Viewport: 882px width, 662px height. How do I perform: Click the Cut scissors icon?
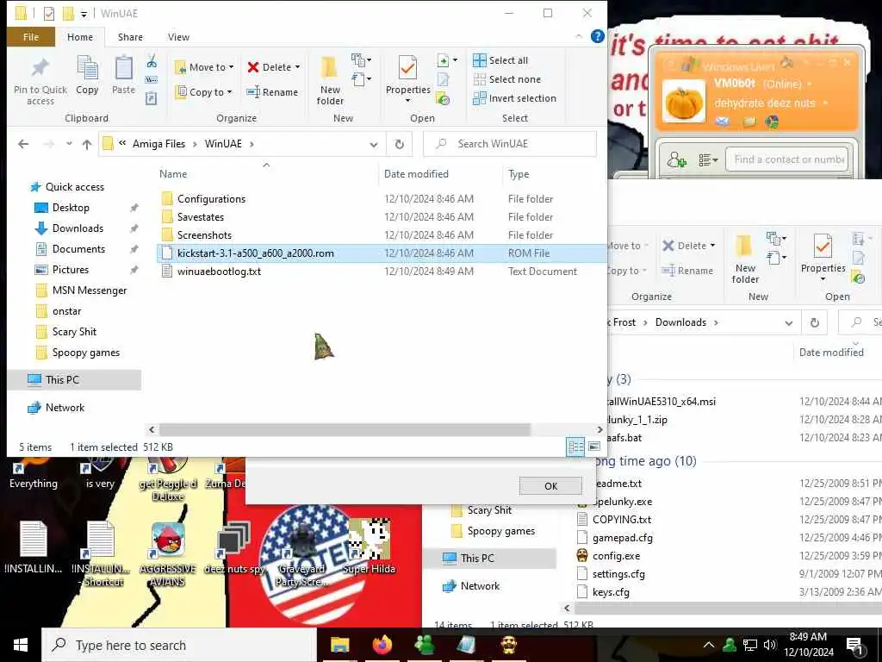pyautogui.click(x=152, y=61)
